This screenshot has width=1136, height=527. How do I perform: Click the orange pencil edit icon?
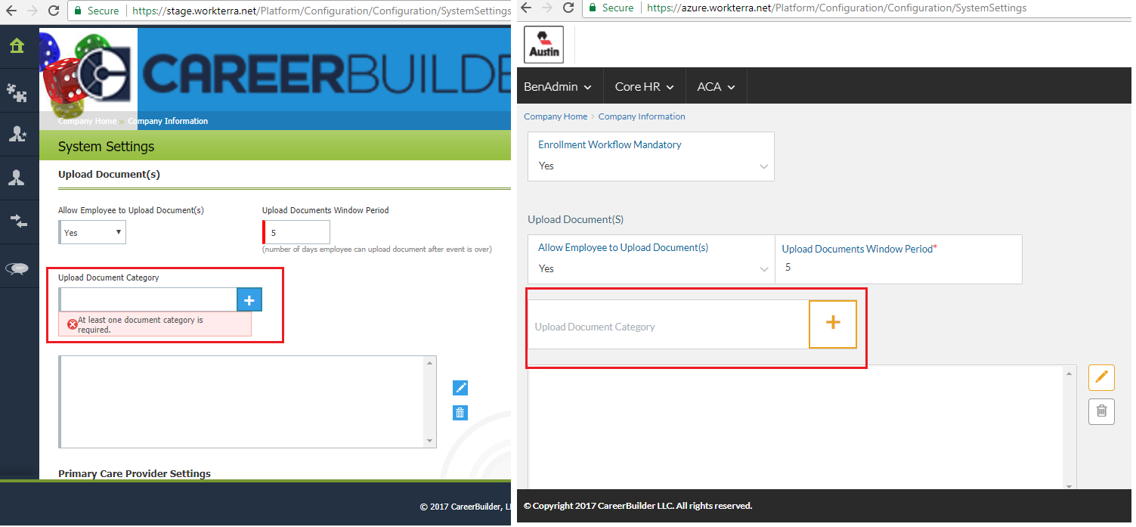[x=1101, y=377]
